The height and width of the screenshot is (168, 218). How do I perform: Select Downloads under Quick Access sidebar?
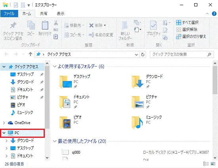pos(25,82)
